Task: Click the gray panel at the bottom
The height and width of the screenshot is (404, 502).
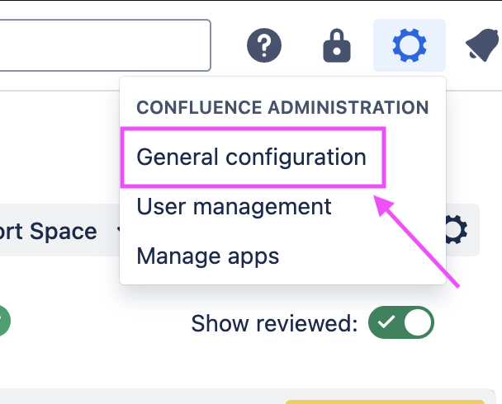Action: (x=140, y=397)
